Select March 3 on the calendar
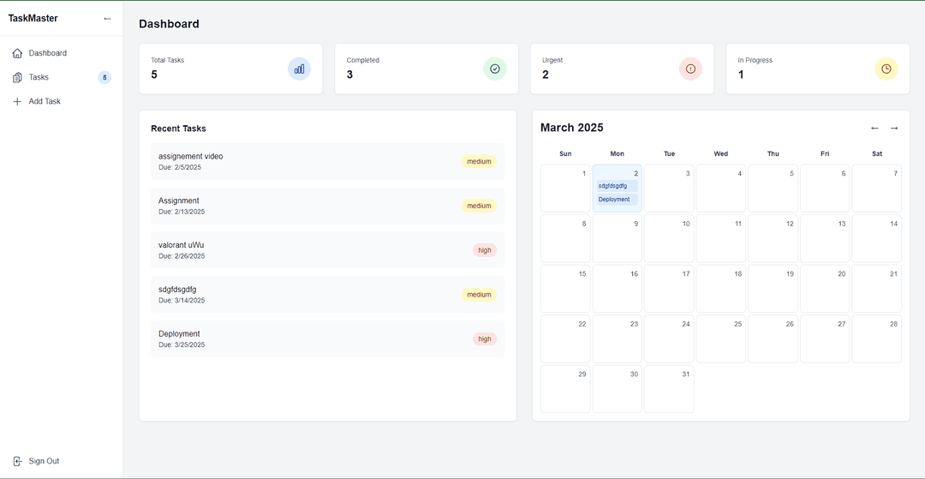 [x=669, y=189]
